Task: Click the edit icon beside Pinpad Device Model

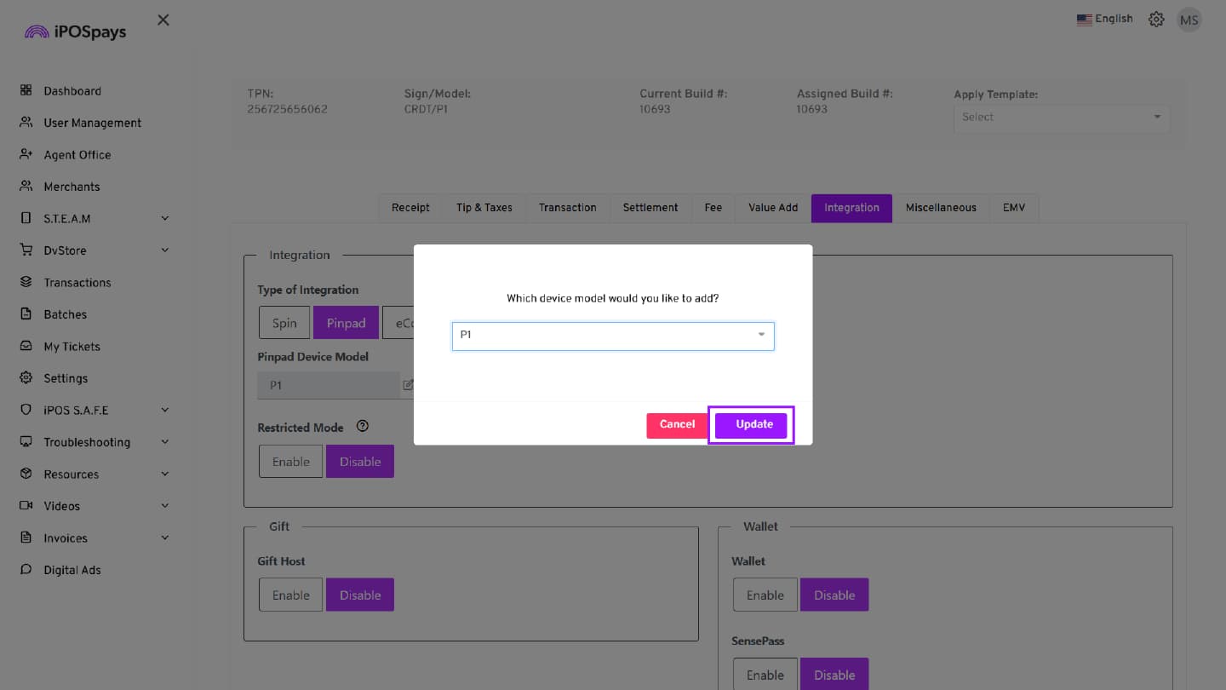Action: coord(408,385)
